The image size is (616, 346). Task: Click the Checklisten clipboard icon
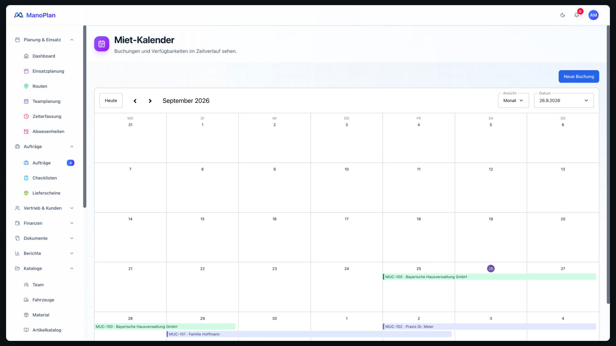26,178
